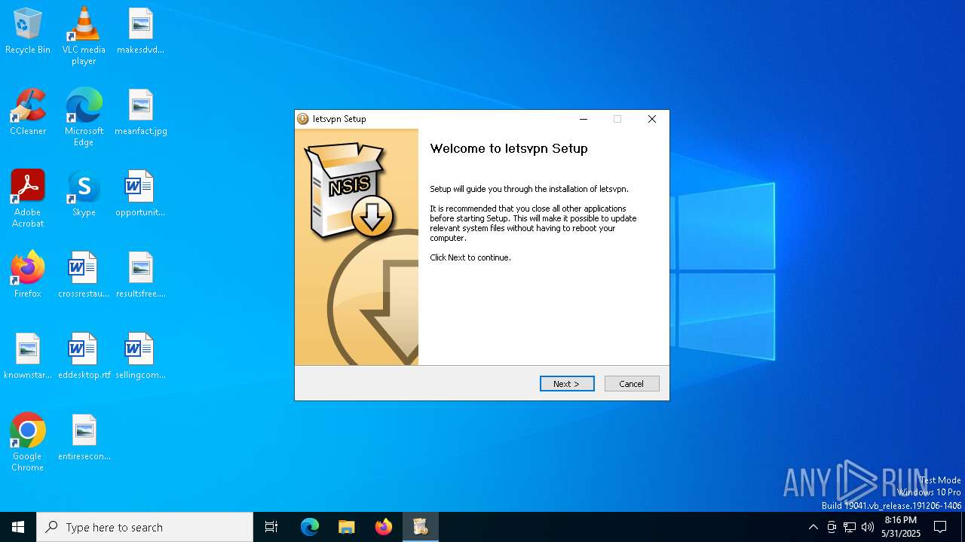Show hidden system tray icons
The image size is (965, 542).
(813, 527)
